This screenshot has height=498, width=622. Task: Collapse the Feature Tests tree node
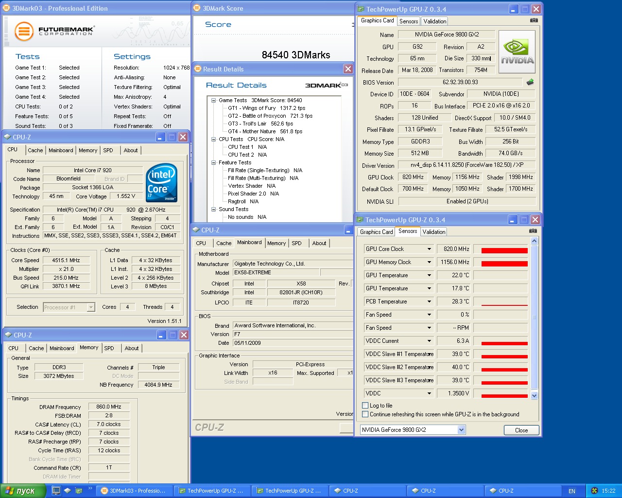(213, 162)
